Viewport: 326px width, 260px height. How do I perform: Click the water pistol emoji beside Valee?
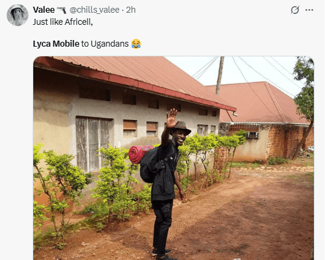pos(62,10)
